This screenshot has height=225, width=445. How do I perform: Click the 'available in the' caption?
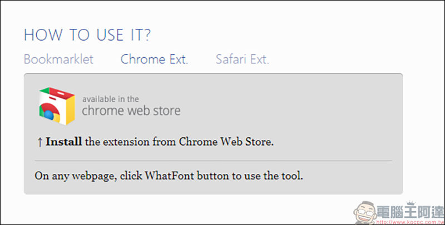click(111, 99)
